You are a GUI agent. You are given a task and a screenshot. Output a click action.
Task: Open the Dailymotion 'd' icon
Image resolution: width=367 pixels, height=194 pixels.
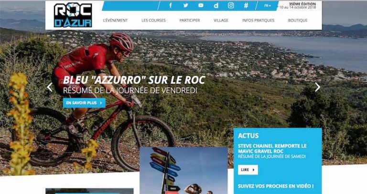tap(216, 5)
